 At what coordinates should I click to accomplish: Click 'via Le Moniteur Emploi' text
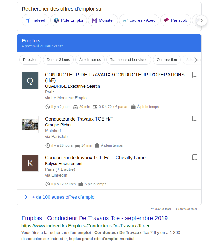pyautogui.click(x=66, y=98)
